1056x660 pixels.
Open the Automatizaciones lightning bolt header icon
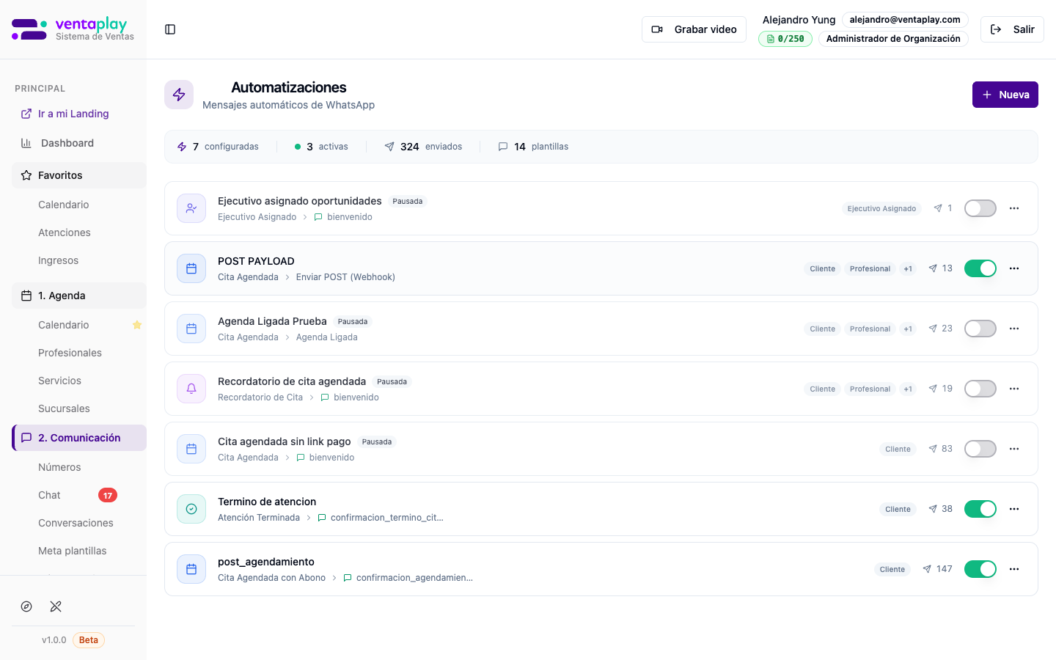[179, 95]
